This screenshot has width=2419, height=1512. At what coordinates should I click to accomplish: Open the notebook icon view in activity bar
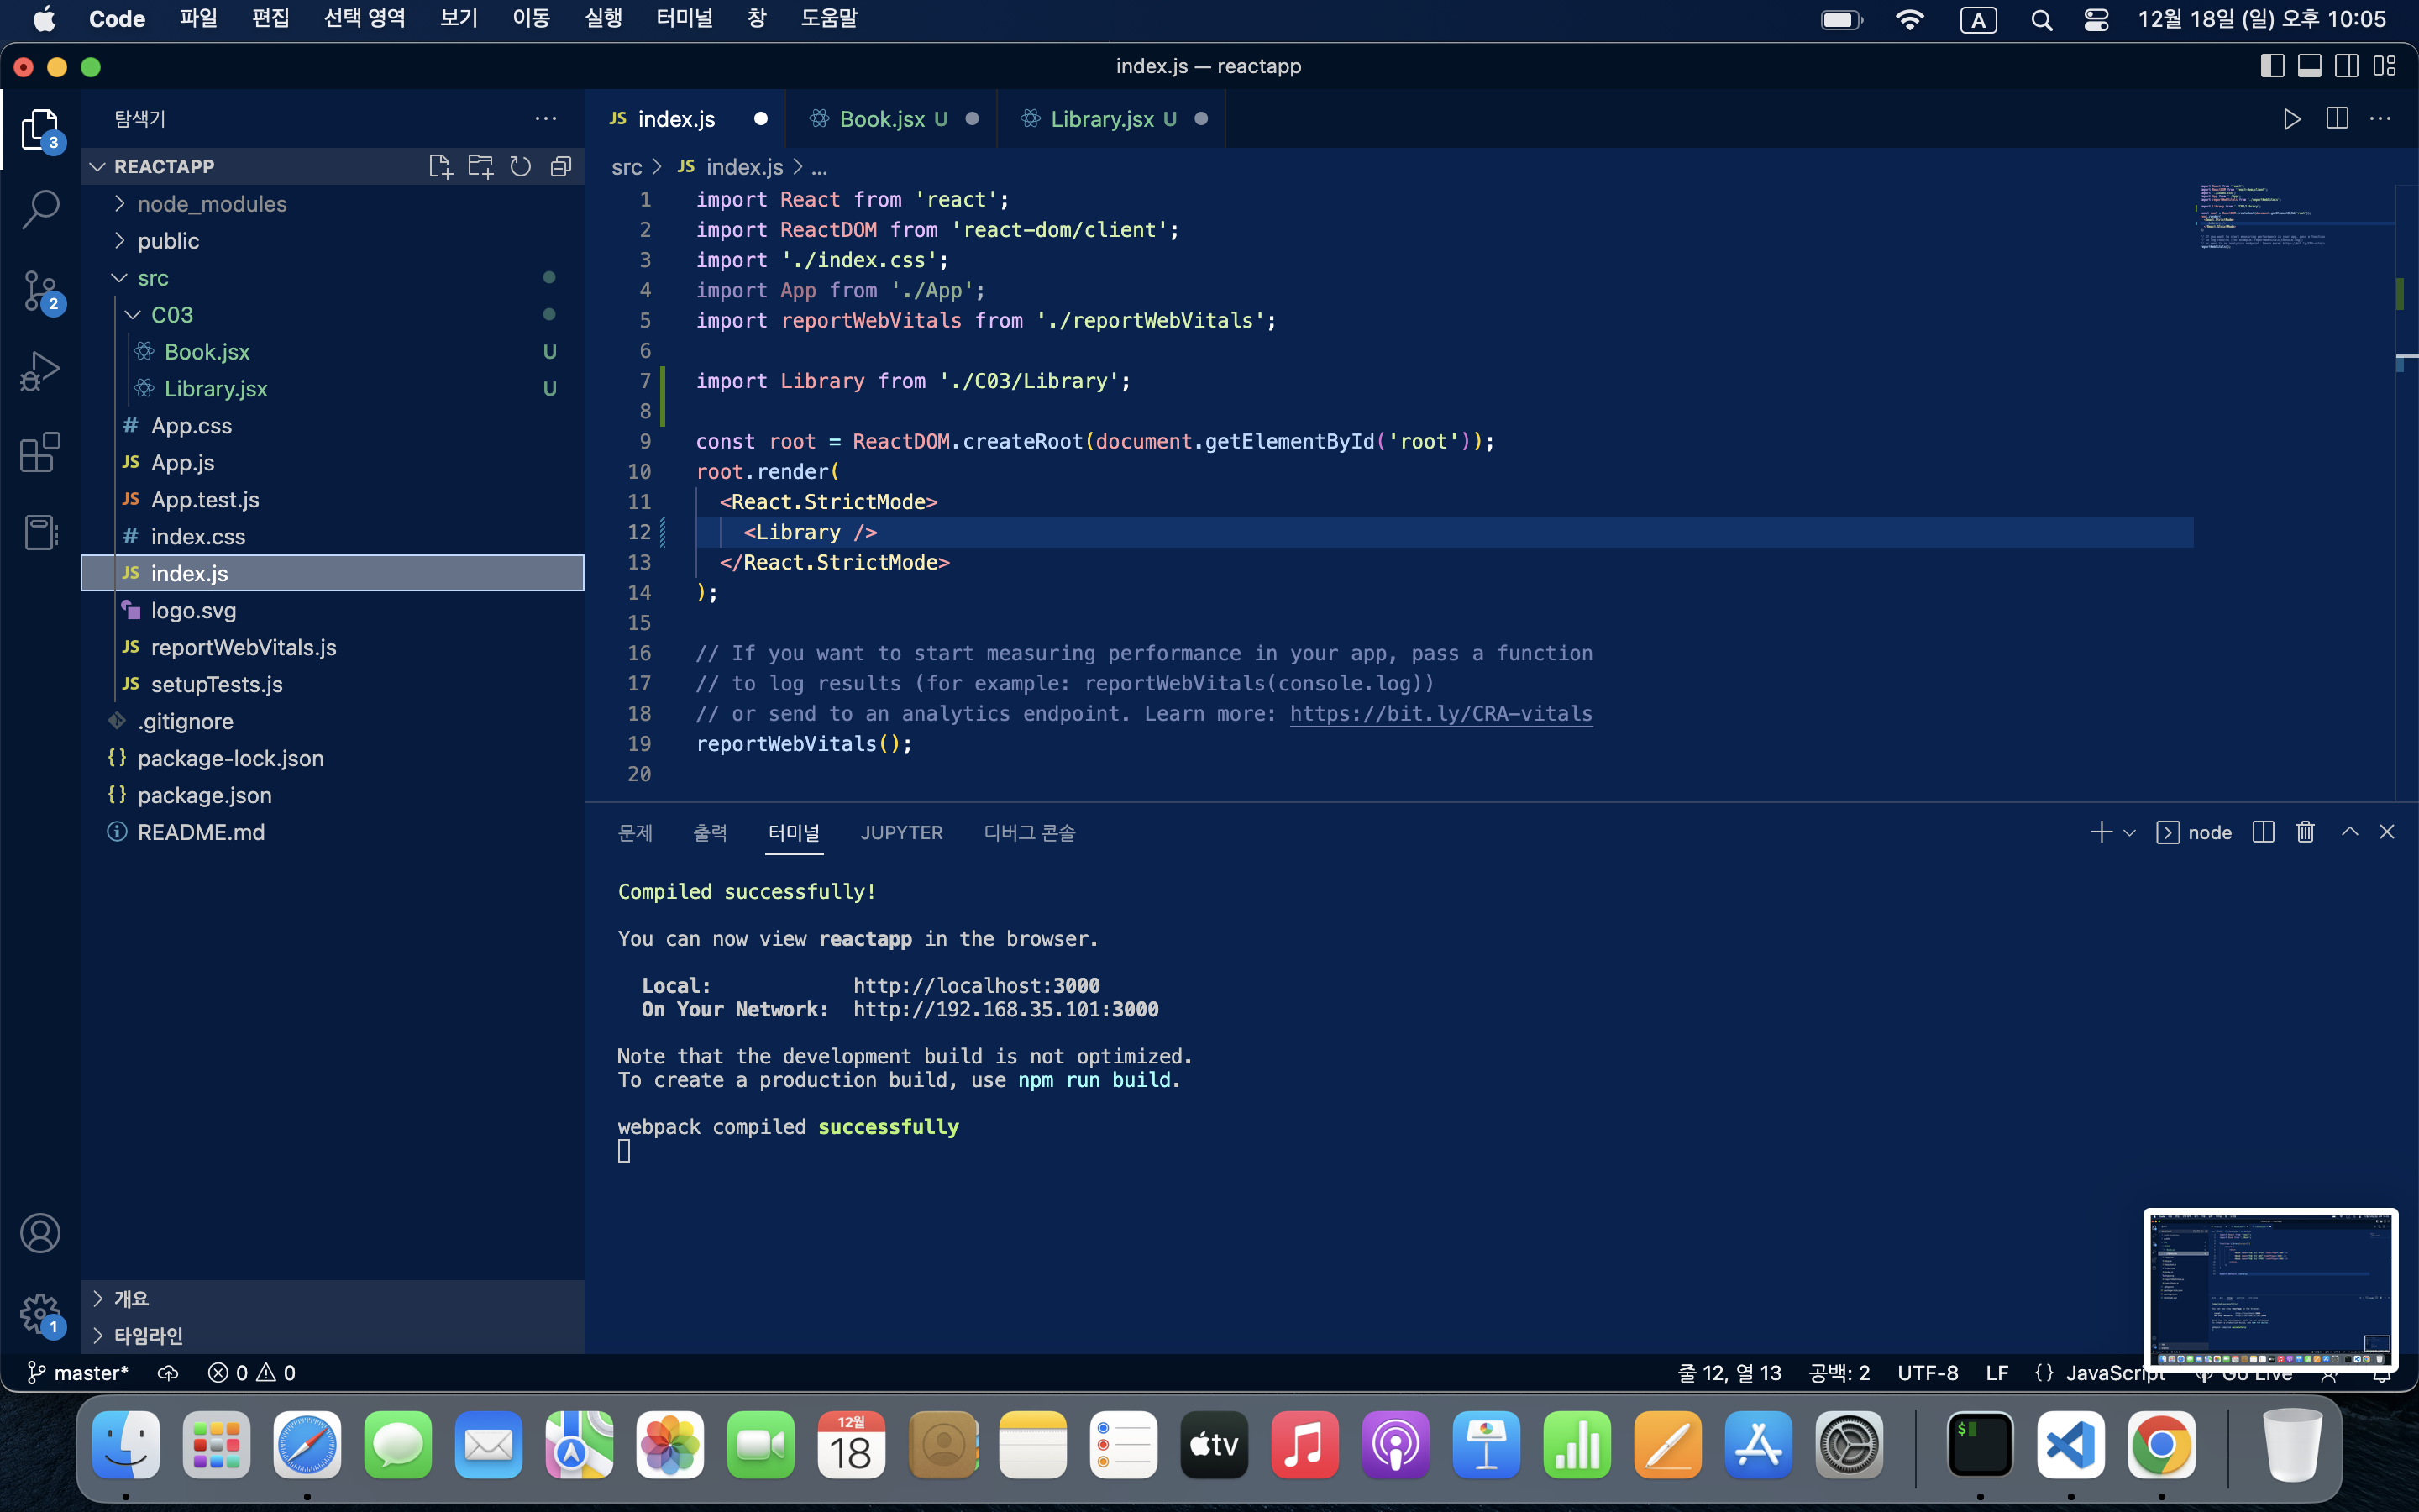(40, 532)
